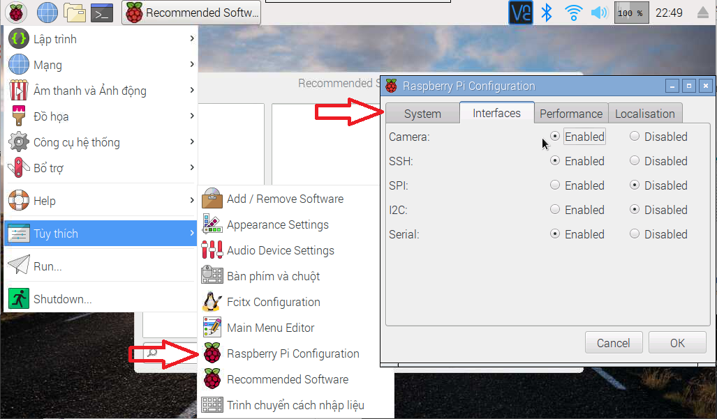717x419 pixels.
Task: Click the eject icon in system tray
Action: coord(703,13)
